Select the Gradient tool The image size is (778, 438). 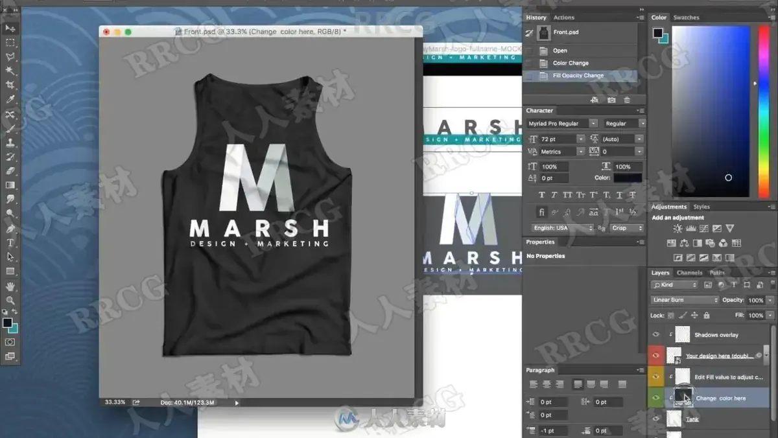pos(10,185)
